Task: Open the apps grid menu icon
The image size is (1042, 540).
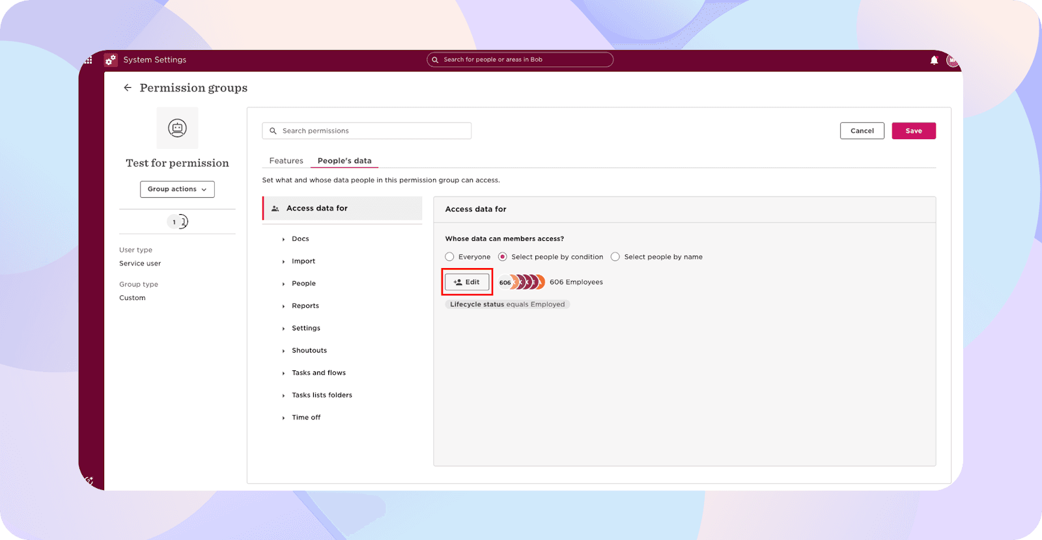Action: [x=89, y=60]
